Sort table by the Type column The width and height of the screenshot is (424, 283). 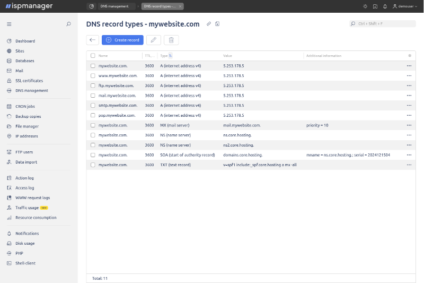pyautogui.click(x=164, y=55)
